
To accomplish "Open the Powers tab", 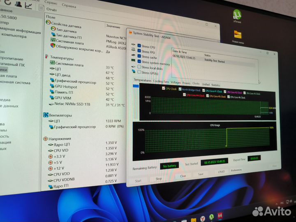I will [x=186, y=83].
